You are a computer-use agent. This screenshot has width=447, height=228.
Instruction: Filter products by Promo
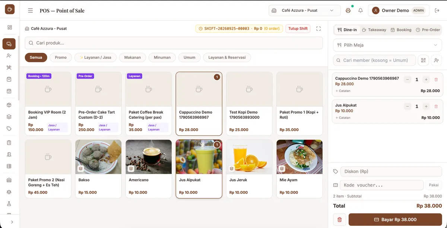tap(61, 57)
